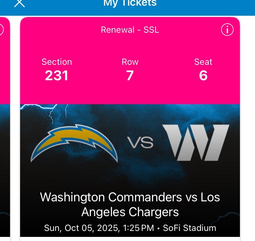This screenshot has width=255, height=241.
Task: Click the Section label
Action: click(57, 62)
